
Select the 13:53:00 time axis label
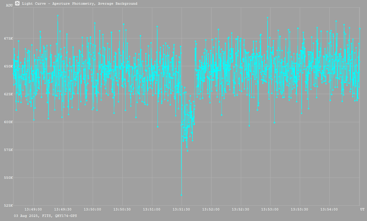[270, 209]
